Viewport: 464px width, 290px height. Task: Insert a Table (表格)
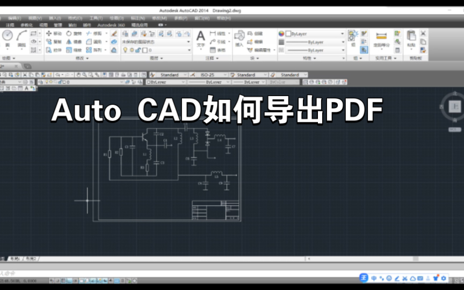tap(218, 50)
